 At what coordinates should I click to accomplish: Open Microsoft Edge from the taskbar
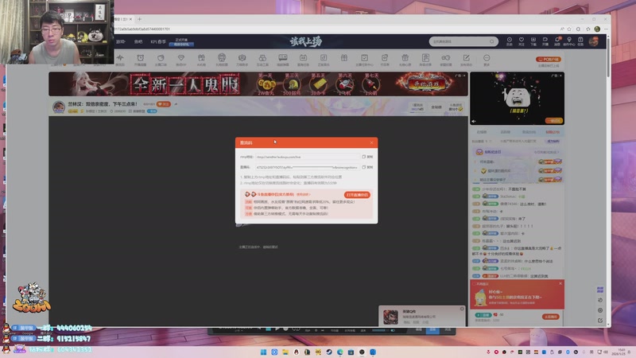pos(340,352)
